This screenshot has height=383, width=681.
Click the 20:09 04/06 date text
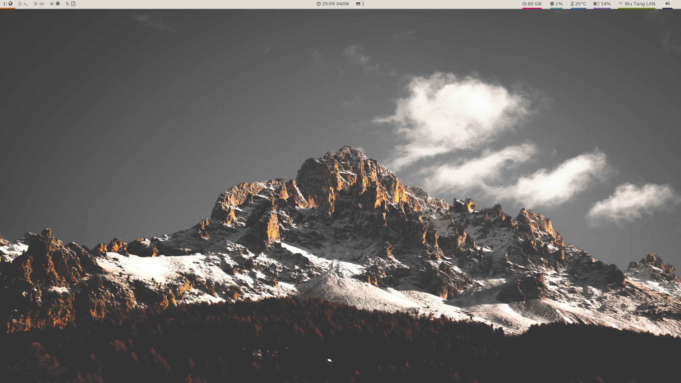336,4
